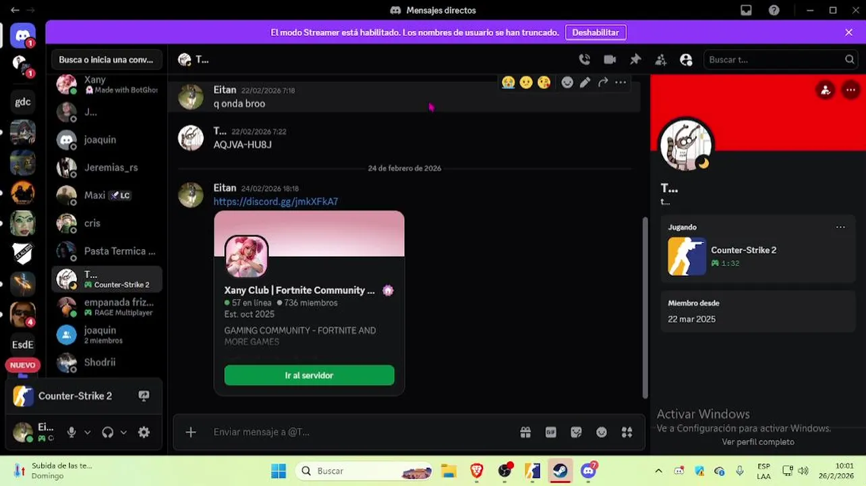Start a video call in chat header

(x=610, y=59)
